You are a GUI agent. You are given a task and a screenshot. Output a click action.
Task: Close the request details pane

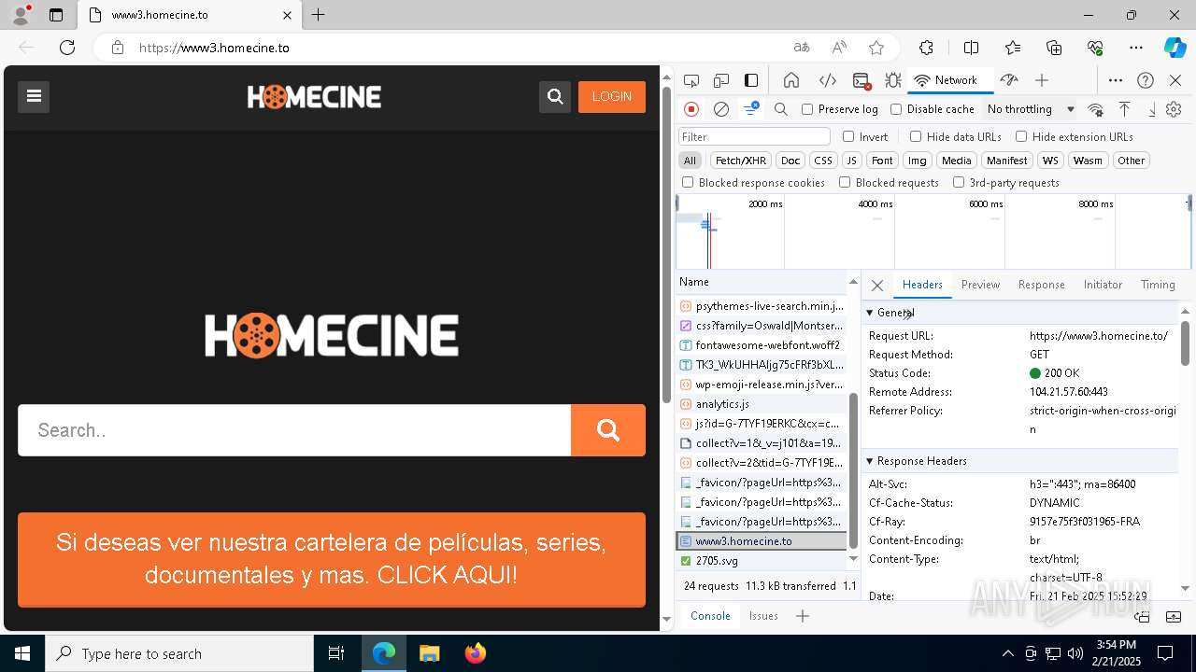[x=876, y=286]
